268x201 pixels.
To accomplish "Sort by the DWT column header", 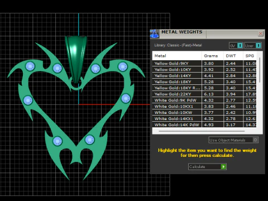I will 233,56.
